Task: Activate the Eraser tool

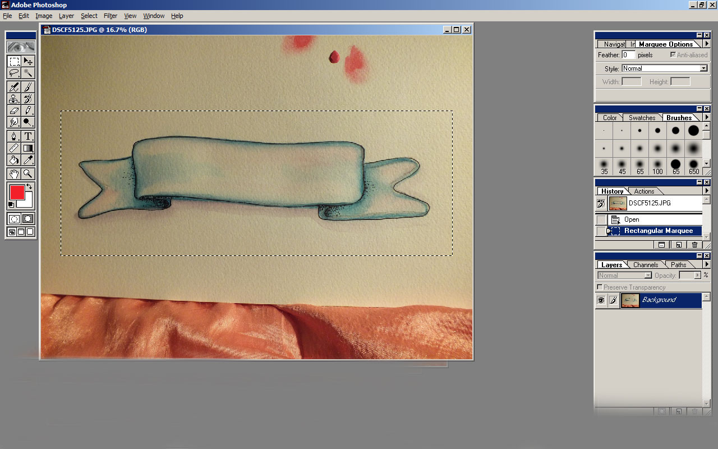Action: (14, 111)
